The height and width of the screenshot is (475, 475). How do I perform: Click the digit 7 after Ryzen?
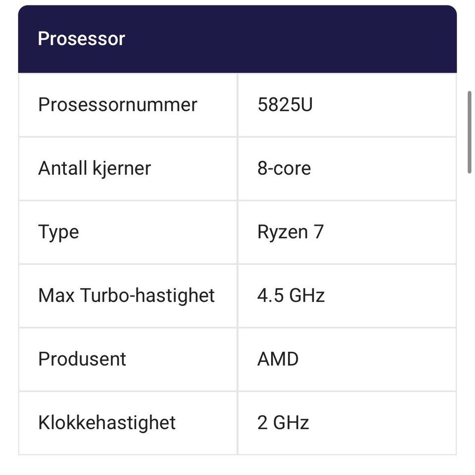319,232
